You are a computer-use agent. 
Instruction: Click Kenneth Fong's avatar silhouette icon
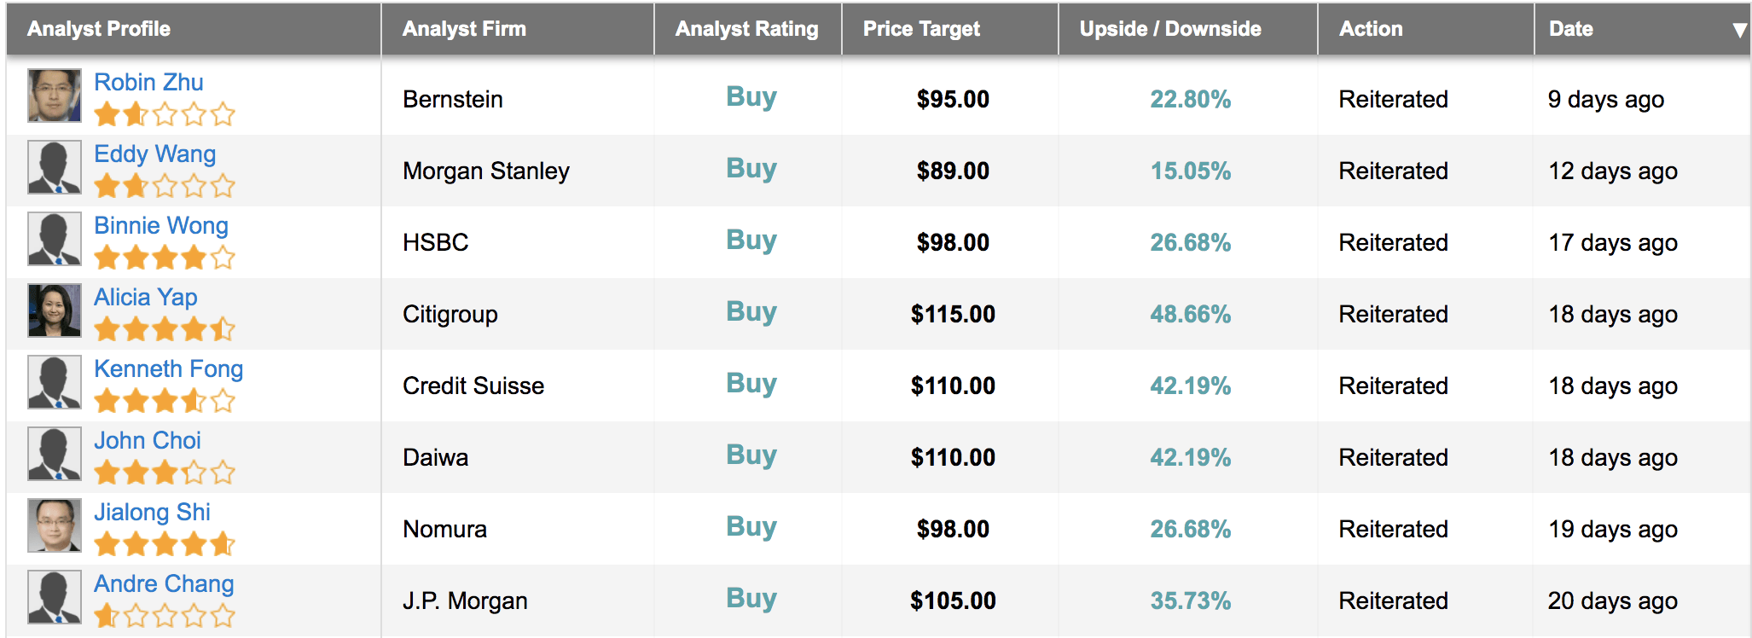[55, 382]
